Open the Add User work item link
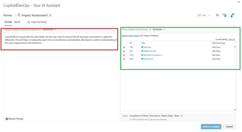Screen dimensions: 242x132 point(147,47)
